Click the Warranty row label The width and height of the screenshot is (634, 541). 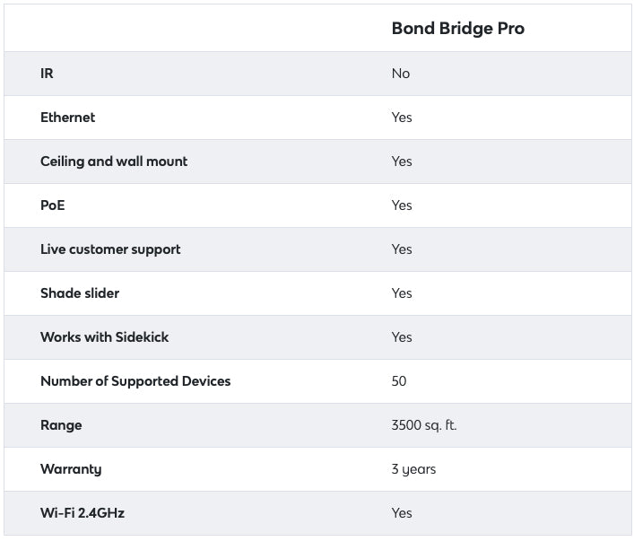point(71,469)
